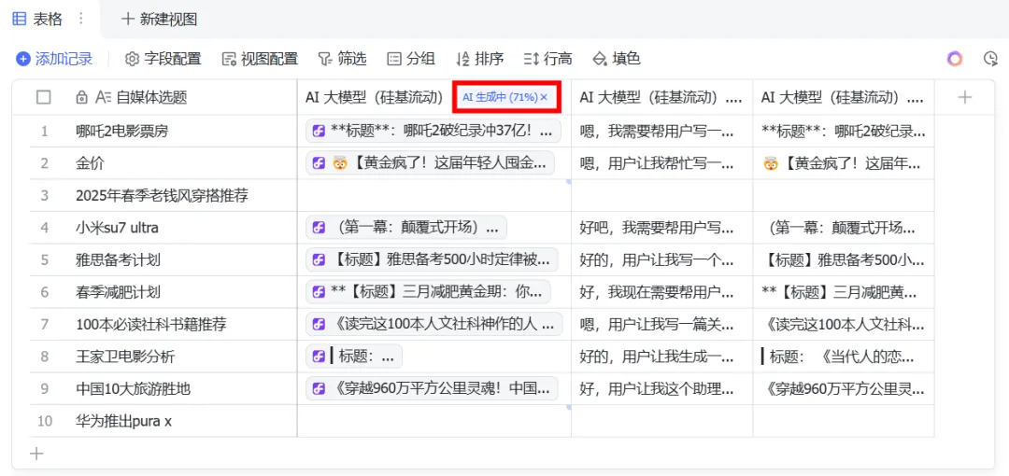Image resolution: width=1009 pixels, height=476 pixels.
Task: Open the 填色 fill color option
Action: pos(617,59)
